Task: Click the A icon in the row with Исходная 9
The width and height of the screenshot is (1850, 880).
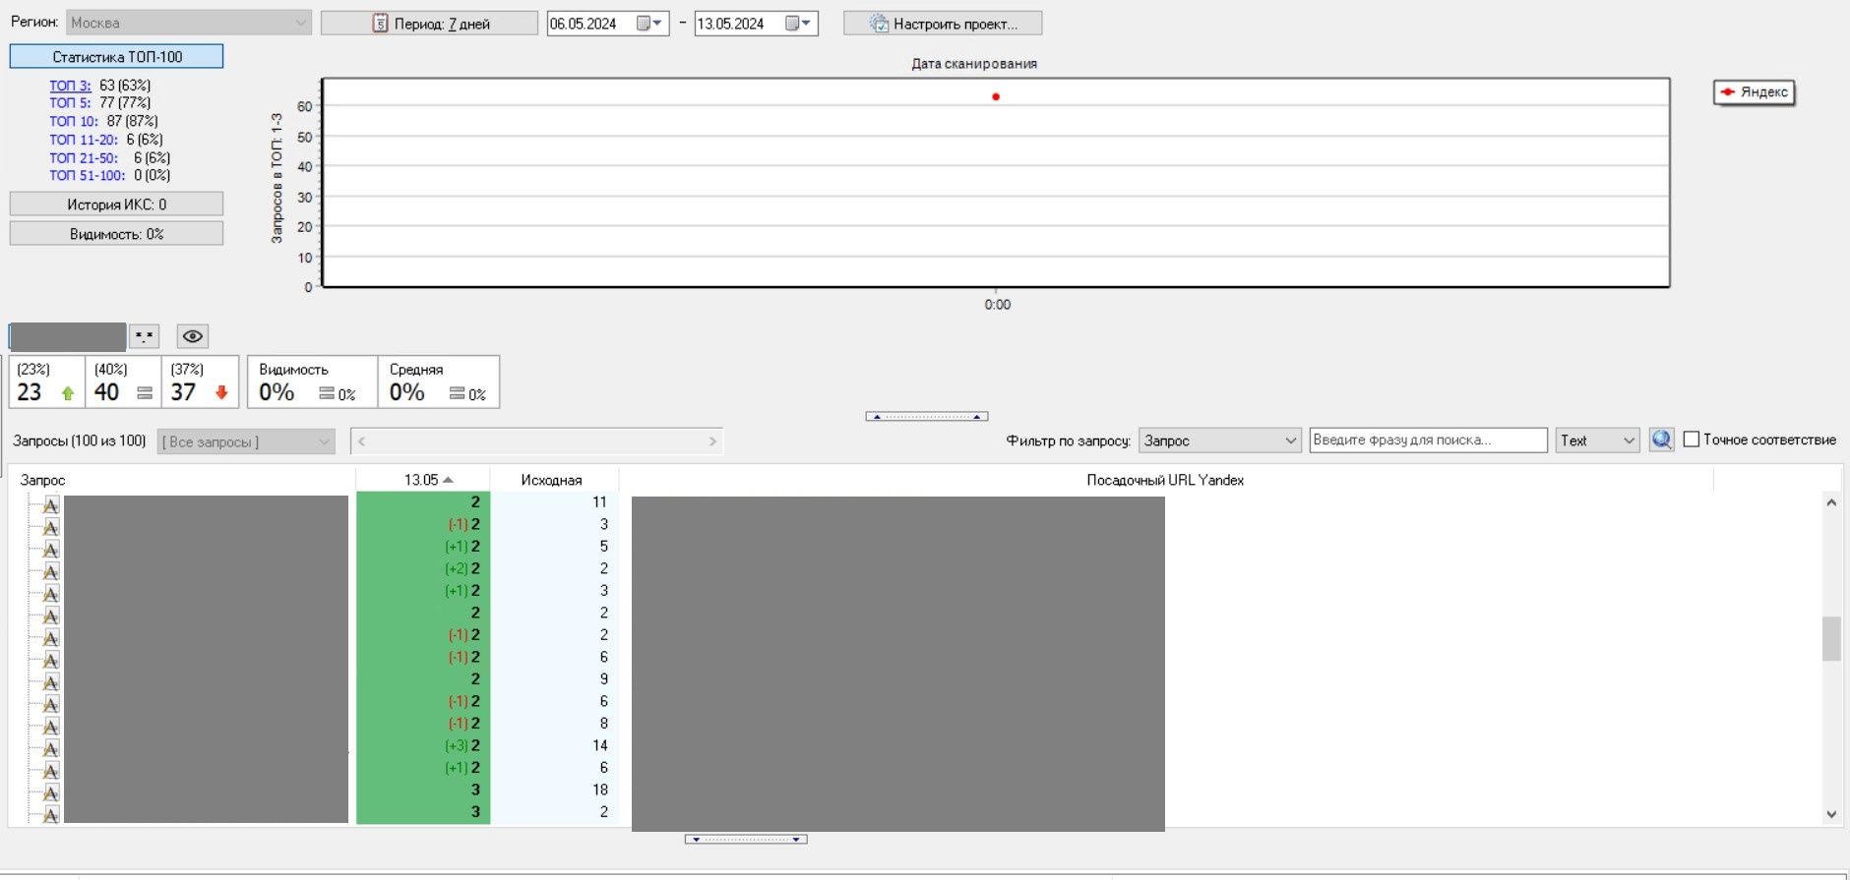Action: (x=51, y=681)
